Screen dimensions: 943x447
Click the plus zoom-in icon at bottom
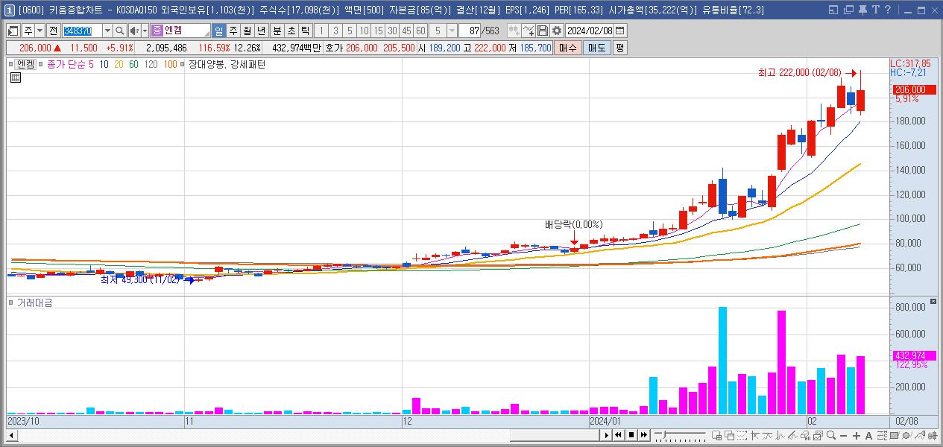click(x=856, y=435)
